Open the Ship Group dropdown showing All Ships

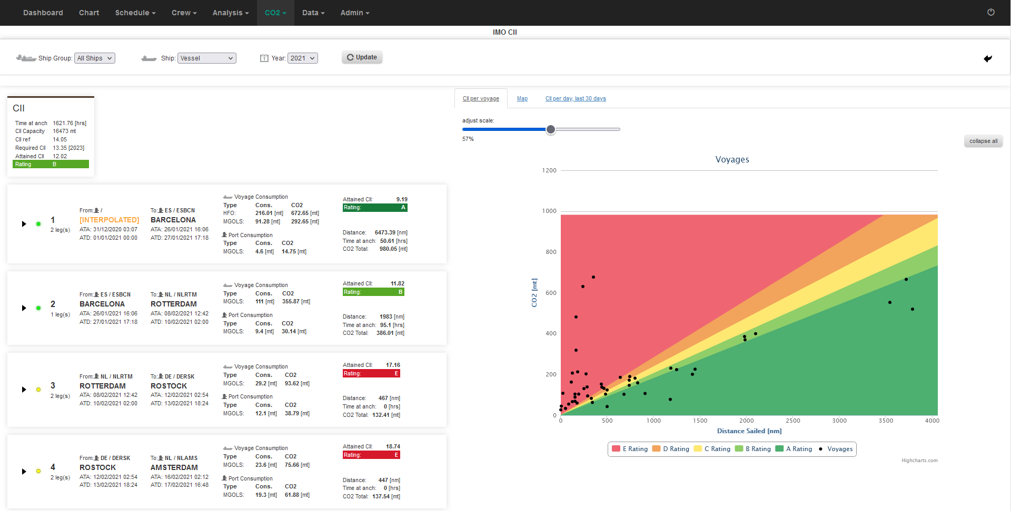pos(95,58)
